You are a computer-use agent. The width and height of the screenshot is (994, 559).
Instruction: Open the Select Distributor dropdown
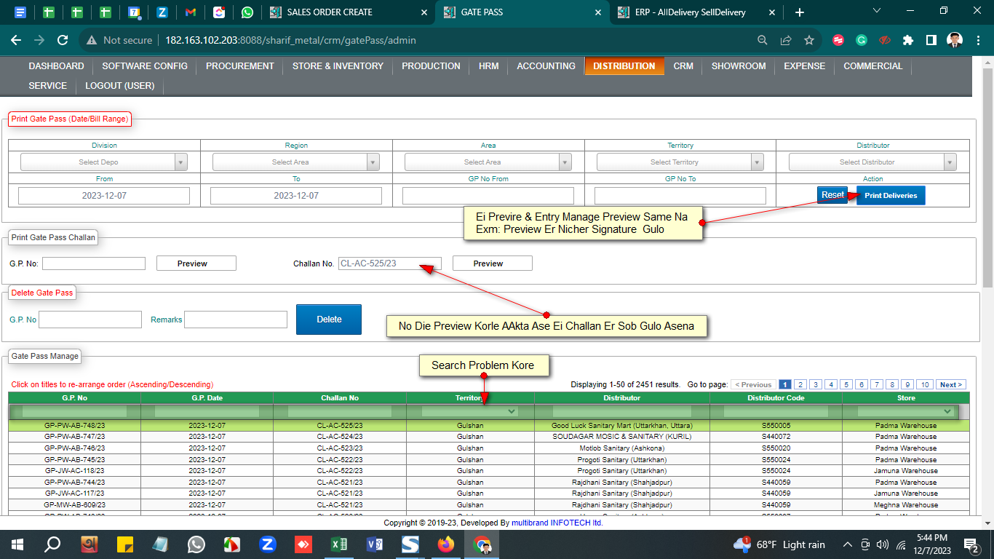872,162
